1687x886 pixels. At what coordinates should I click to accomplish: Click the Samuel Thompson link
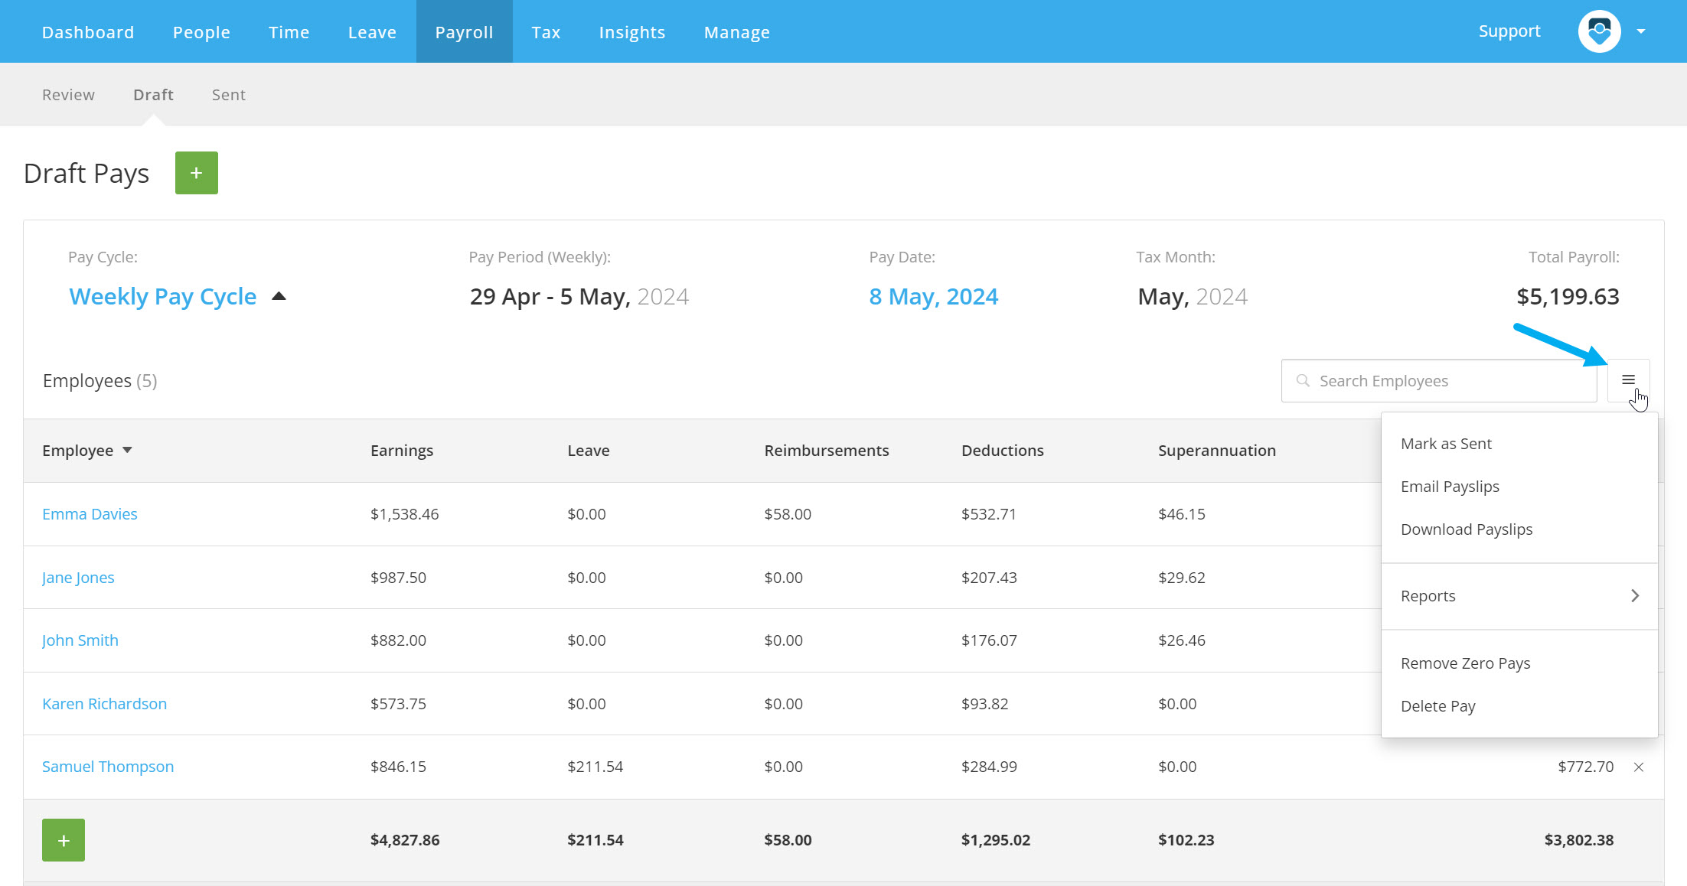pos(108,767)
